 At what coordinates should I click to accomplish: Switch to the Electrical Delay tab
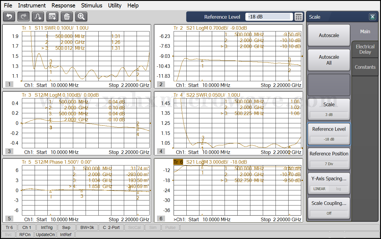click(365, 49)
